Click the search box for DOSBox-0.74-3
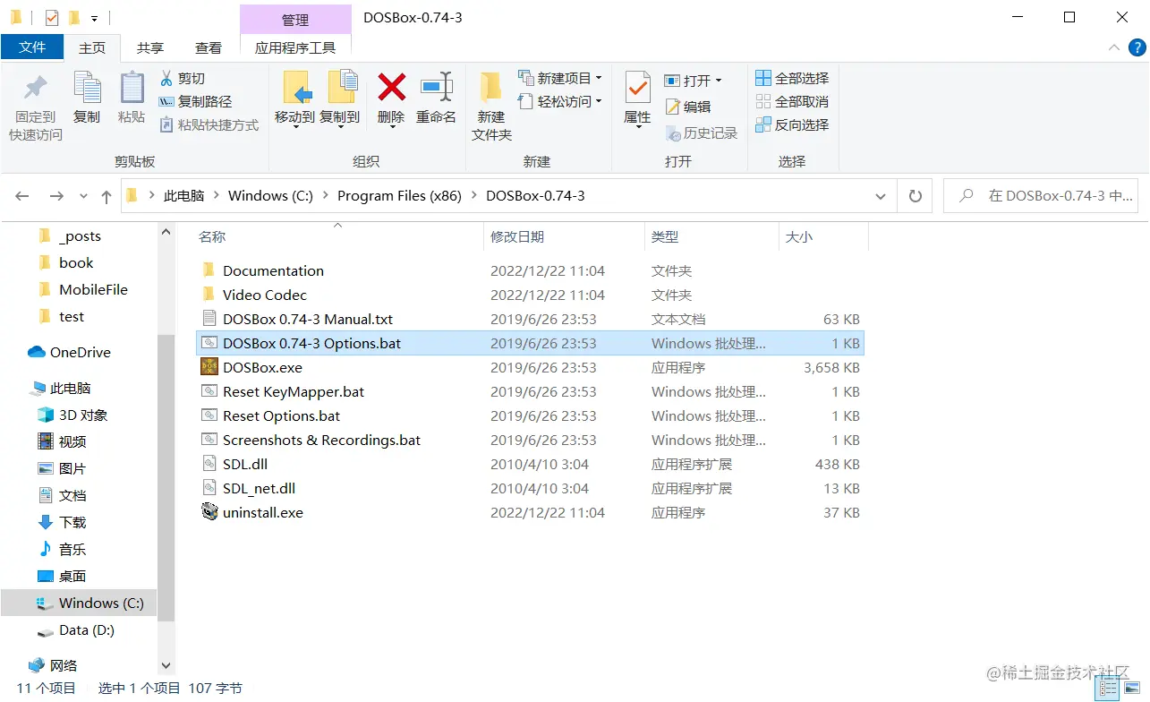Viewport: 1150px width, 702px height. pyautogui.click(x=1041, y=196)
